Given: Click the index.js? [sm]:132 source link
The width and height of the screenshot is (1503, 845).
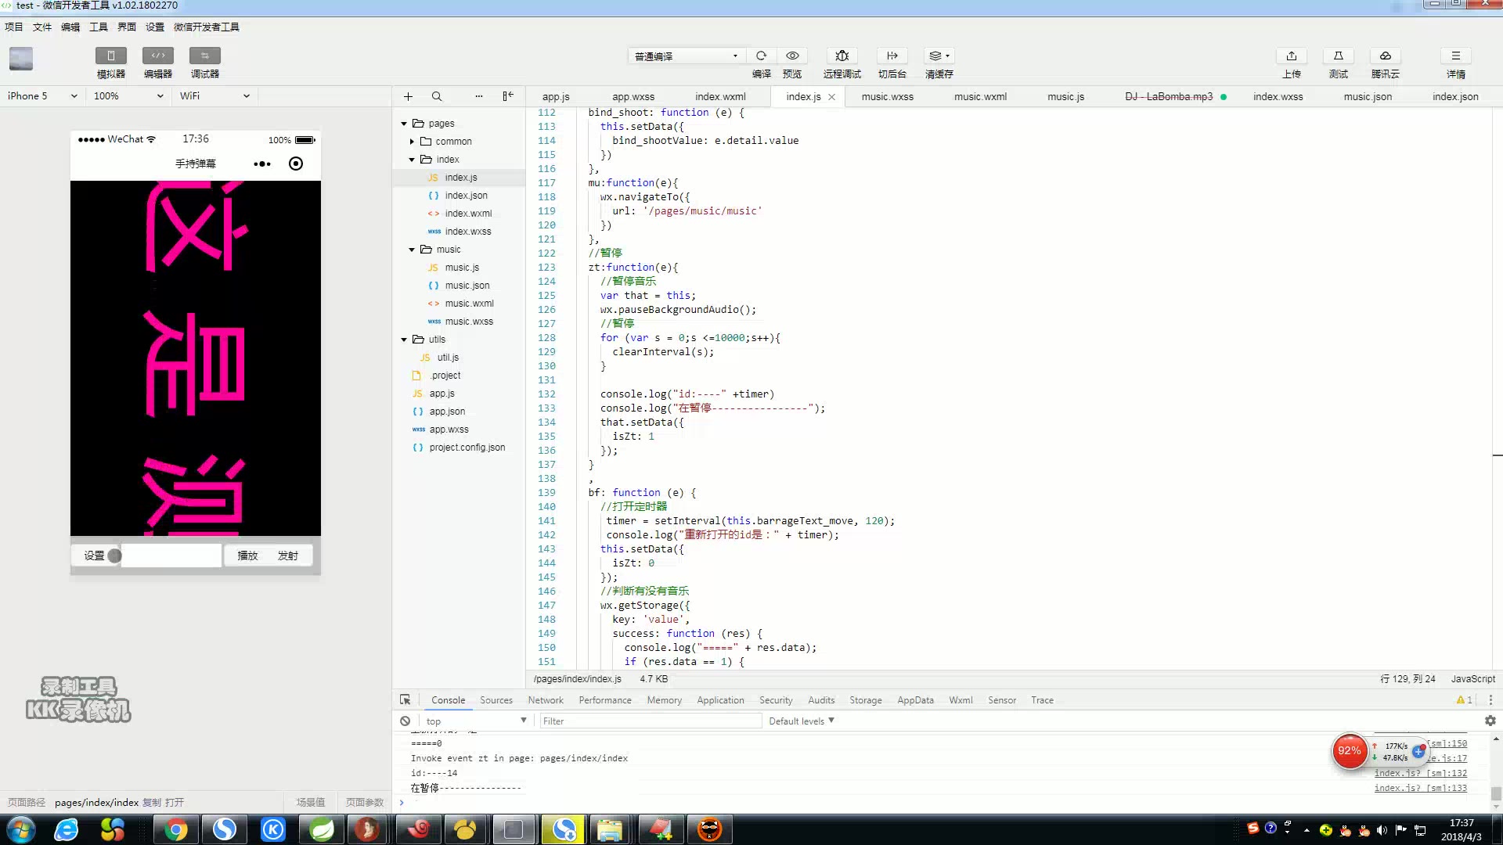Looking at the screenshot, I should pyautogui.click(x=1420, y=773).
